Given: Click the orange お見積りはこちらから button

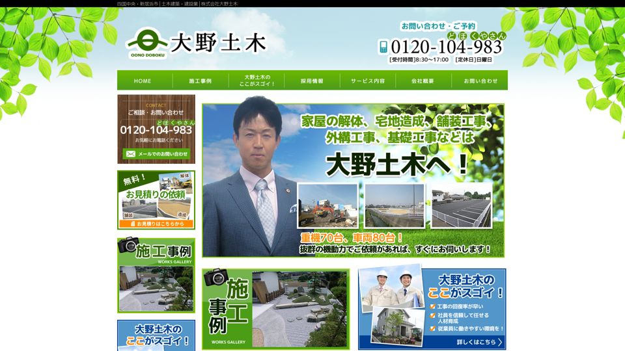Looking at the screenshot, I should [156, 224].
